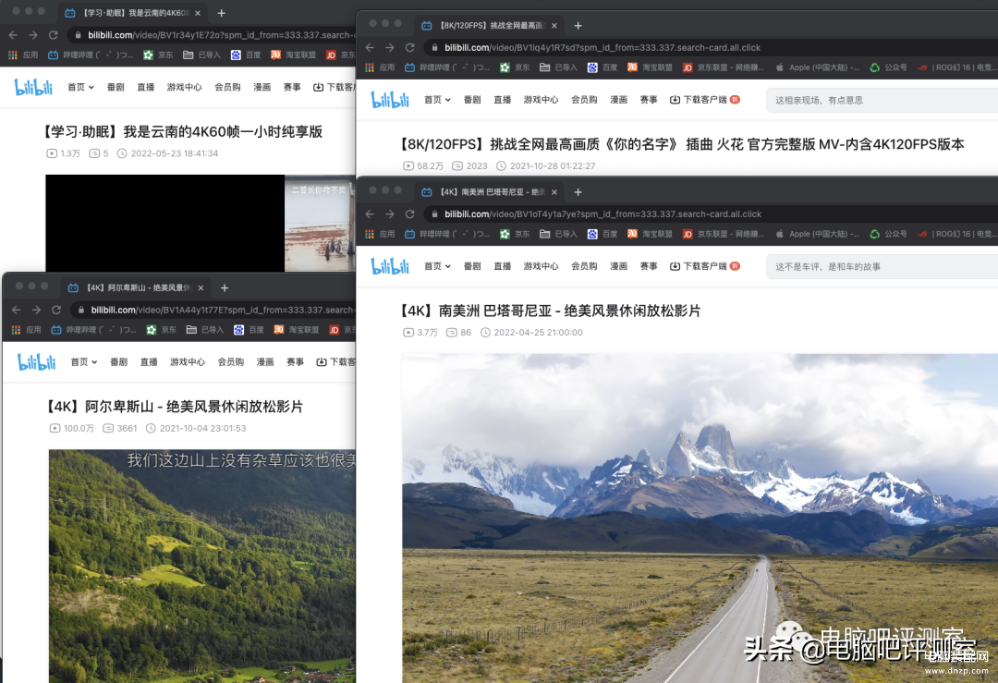Click 下载客户端 in 8K/120FPS window
998x683 pixels.
704,99
